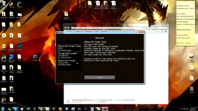
Task: Open the Recycle Bin desktop icon
Action: coord(4,4)
